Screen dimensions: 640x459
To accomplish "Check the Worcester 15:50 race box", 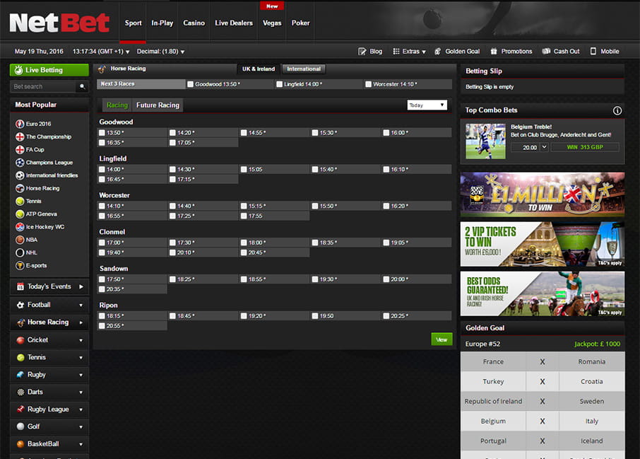I will (315, 206).
